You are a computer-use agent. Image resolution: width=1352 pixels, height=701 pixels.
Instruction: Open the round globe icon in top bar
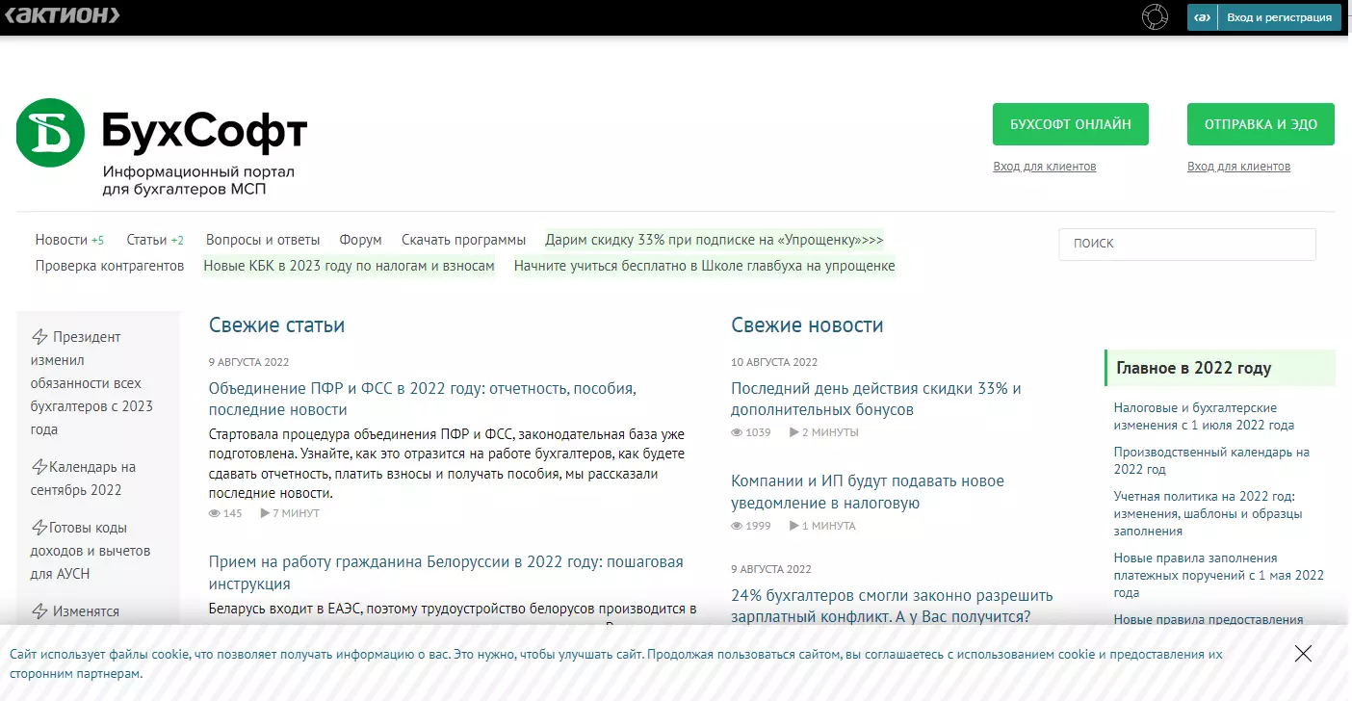point(1154,17)
